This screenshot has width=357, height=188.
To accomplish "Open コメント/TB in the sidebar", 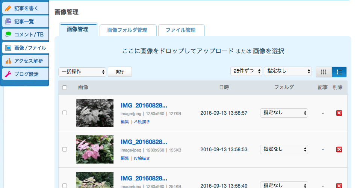I will (26, 35).
